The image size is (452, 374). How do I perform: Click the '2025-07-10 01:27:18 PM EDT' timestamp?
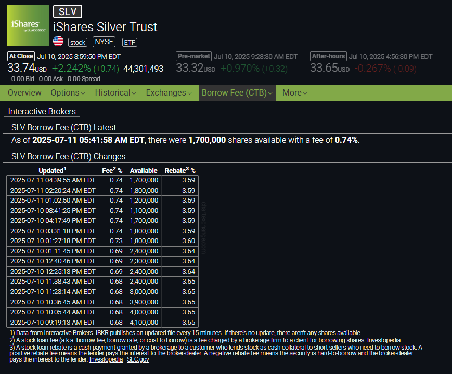point(53,241)
